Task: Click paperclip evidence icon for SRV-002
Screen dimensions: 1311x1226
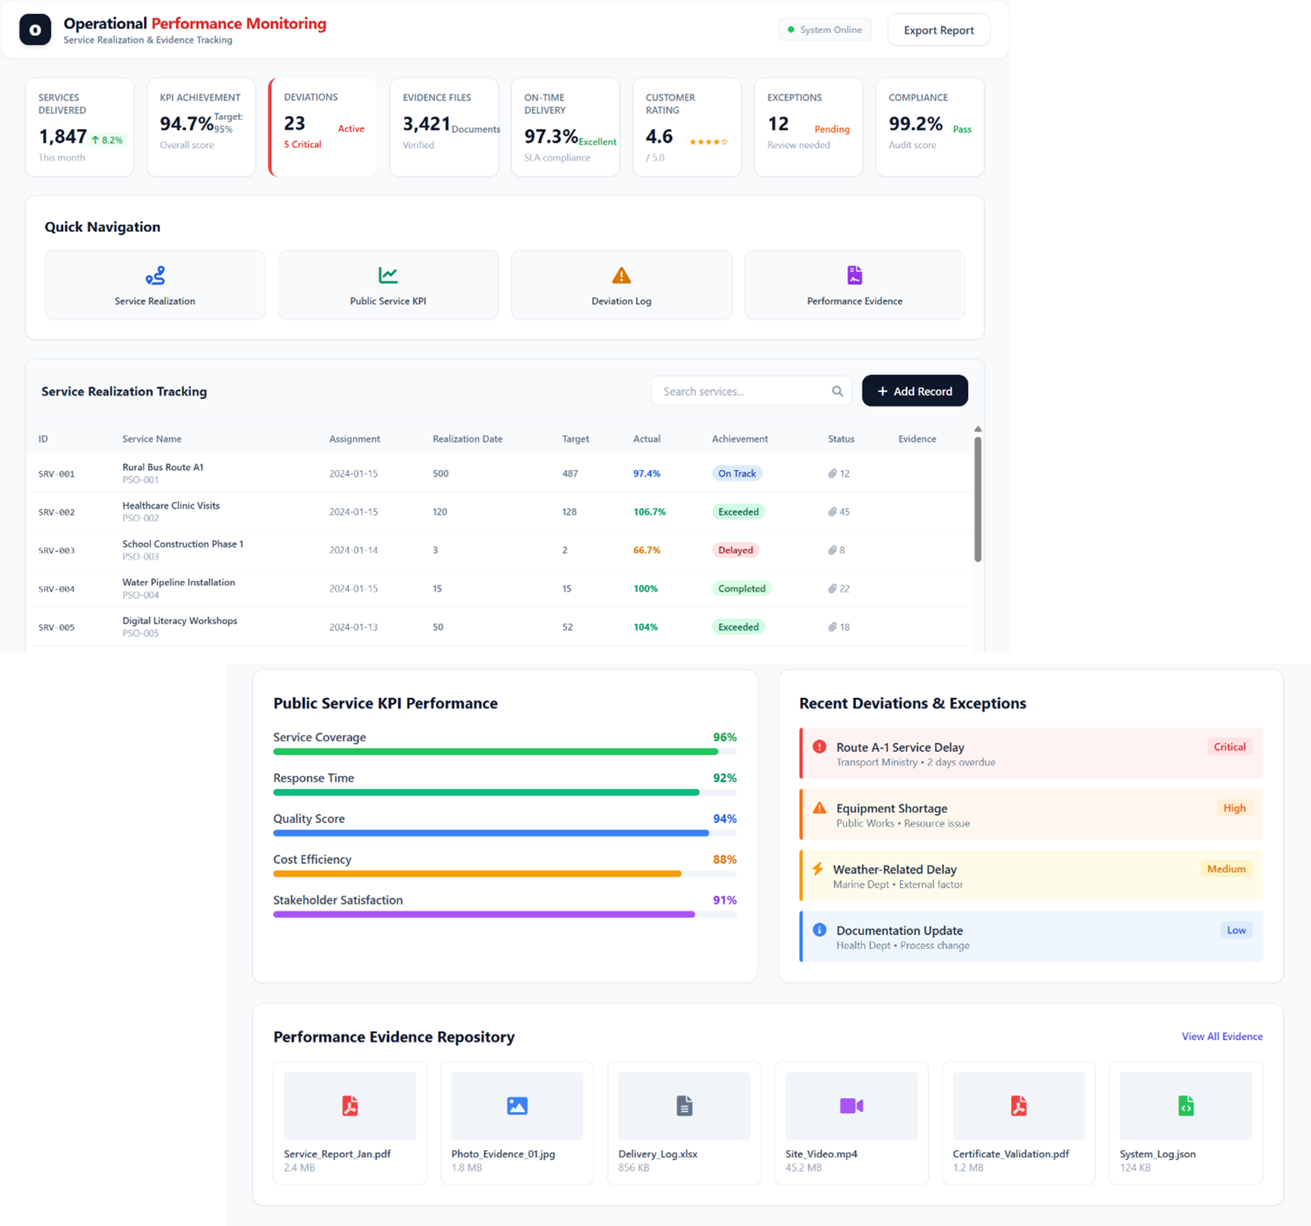Action: pos(832,512)
